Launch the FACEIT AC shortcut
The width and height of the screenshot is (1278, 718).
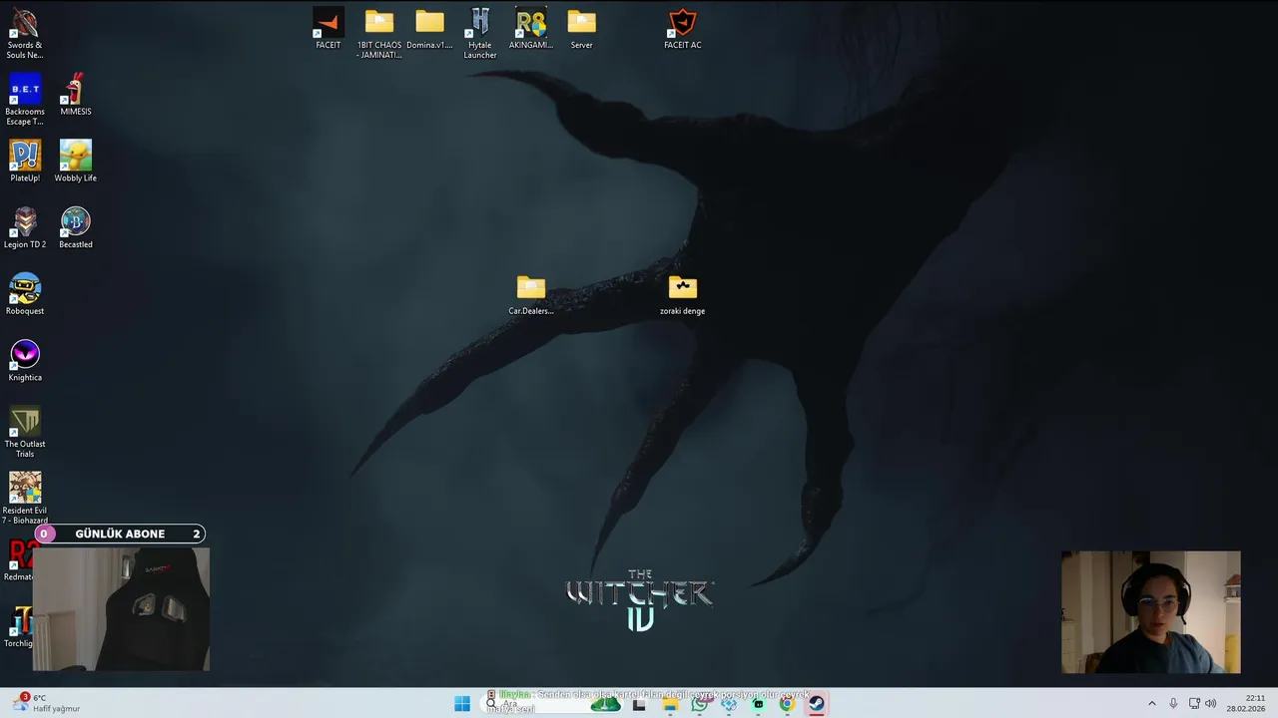(683, 29)
